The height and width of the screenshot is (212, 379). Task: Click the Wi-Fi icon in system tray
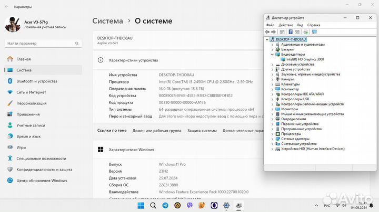click(x=337, y=206)
